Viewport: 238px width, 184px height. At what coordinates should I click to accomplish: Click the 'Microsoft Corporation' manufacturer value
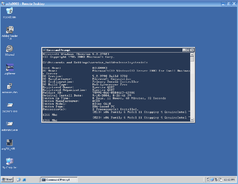[x=112, y=79]
